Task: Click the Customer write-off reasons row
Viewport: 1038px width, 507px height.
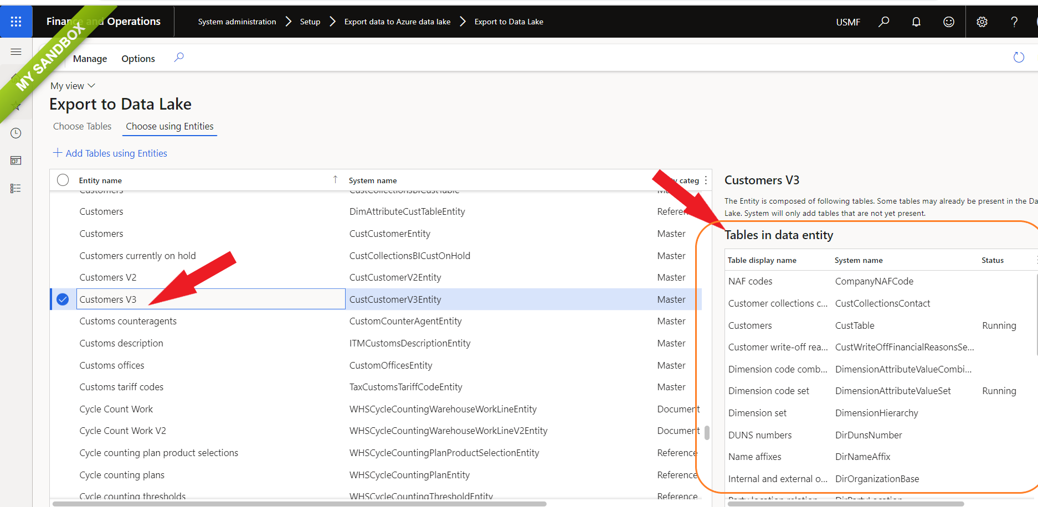Action: [x=880, y=347]
